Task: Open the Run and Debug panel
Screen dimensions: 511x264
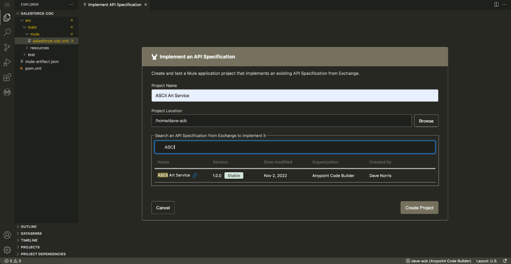Action: pyautogui.click(x=7, y=62)
